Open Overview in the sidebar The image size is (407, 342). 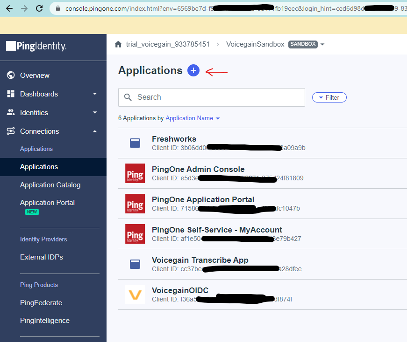tap(35, 75)
